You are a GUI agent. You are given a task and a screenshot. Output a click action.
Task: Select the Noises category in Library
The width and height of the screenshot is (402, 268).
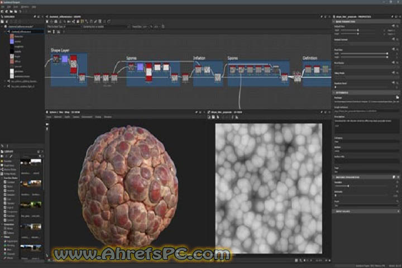coord(9,228)
